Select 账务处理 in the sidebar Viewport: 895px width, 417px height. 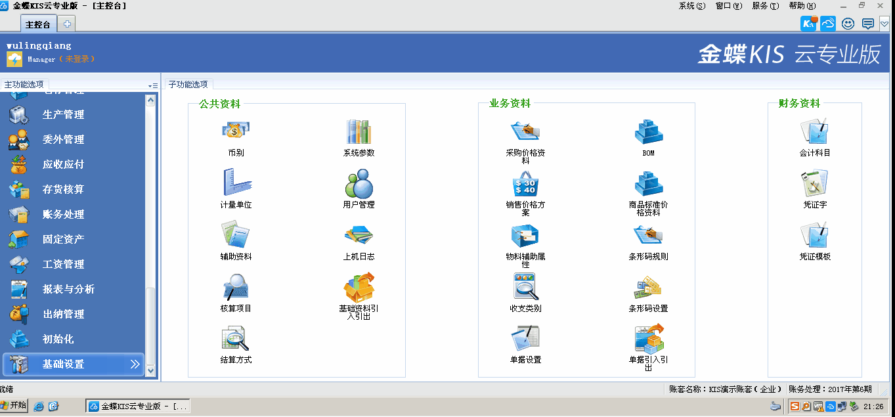click(x=63, y=215)
